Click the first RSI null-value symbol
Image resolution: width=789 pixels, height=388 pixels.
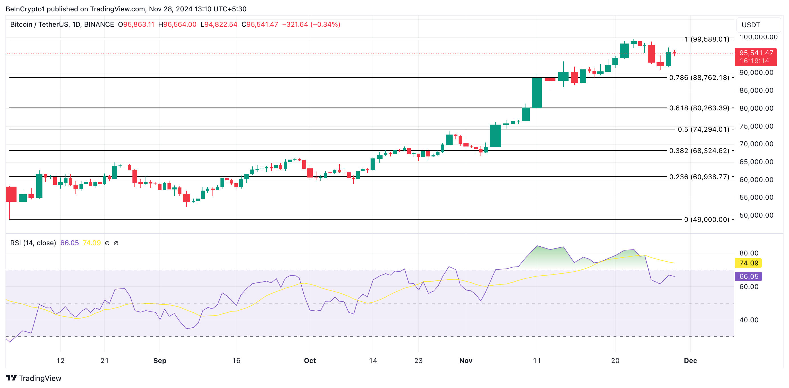pyautogui.click(x=107, y=243)
